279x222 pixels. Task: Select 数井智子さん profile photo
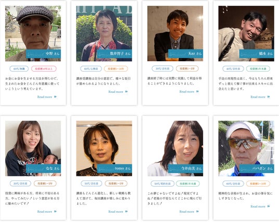(104, 34)
